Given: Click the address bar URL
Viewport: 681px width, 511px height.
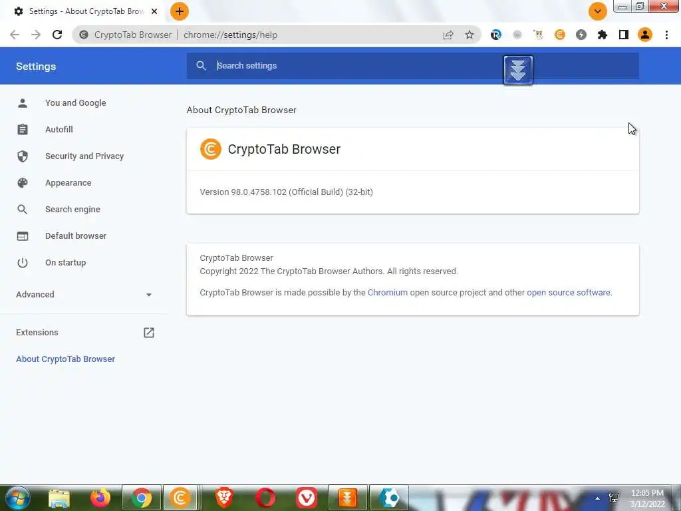Looking at the screenshot, I should pyautogui.click(x=230, y=35).
